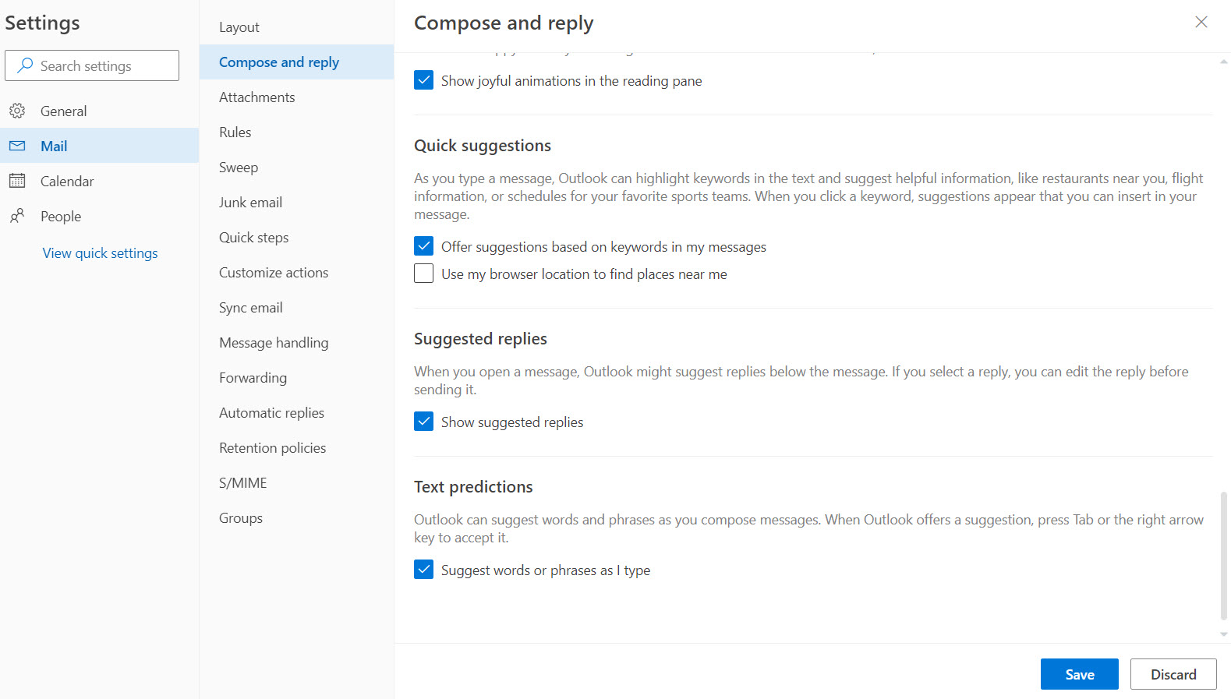Click the Mail envelope icon
This screenshot has height=699, width=1231.
coord(17,146)
